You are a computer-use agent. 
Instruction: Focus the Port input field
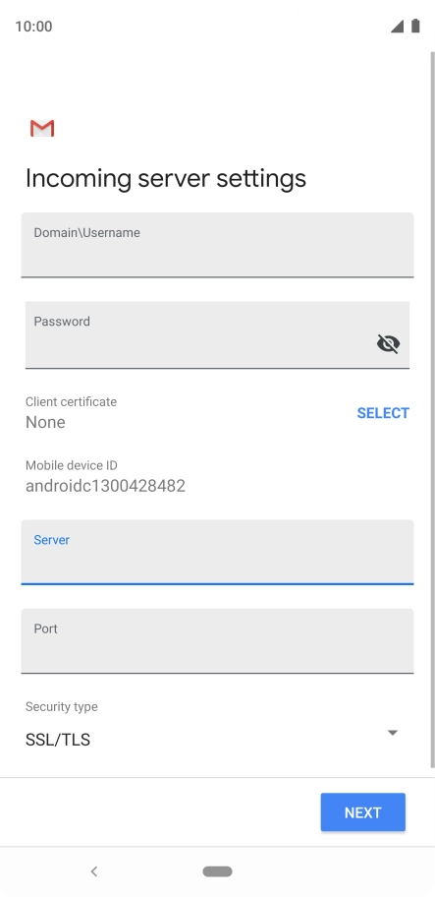pyautogui.click(x=218, y=641)
